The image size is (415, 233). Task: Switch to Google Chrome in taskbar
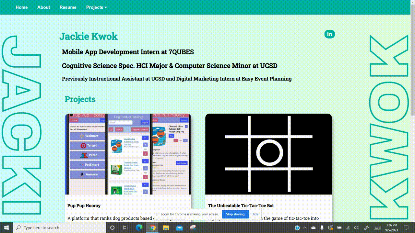tap(152, 227)
